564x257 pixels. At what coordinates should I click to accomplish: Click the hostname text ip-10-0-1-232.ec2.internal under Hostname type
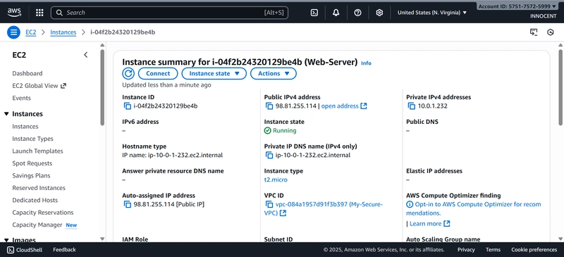click(x=185, y=156)
